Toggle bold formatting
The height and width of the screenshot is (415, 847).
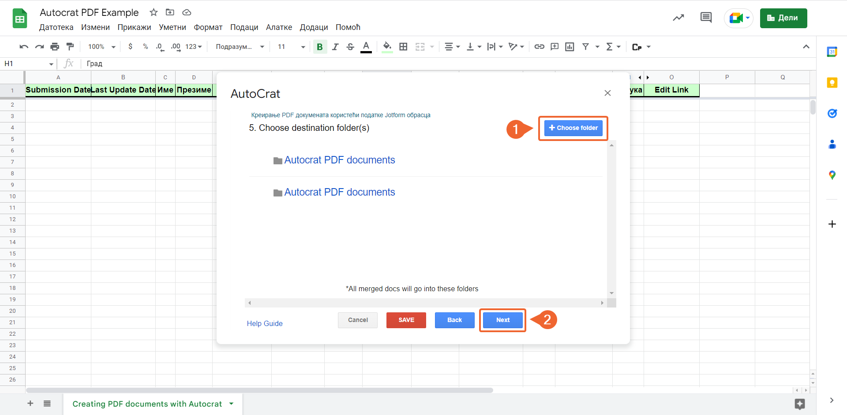[320, 47]
